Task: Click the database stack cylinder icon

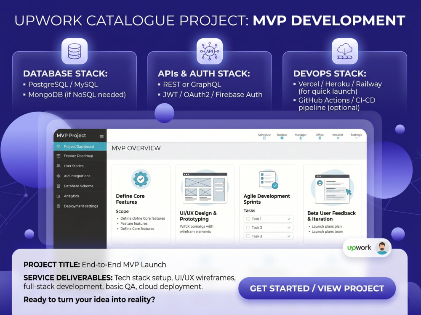Action: 75,51
